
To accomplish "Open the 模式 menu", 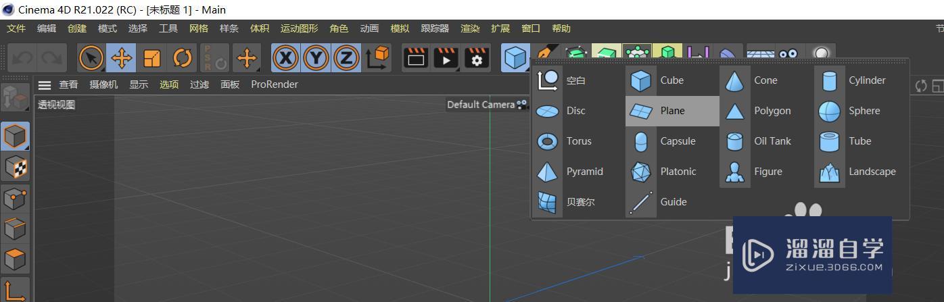I will 108,28.
